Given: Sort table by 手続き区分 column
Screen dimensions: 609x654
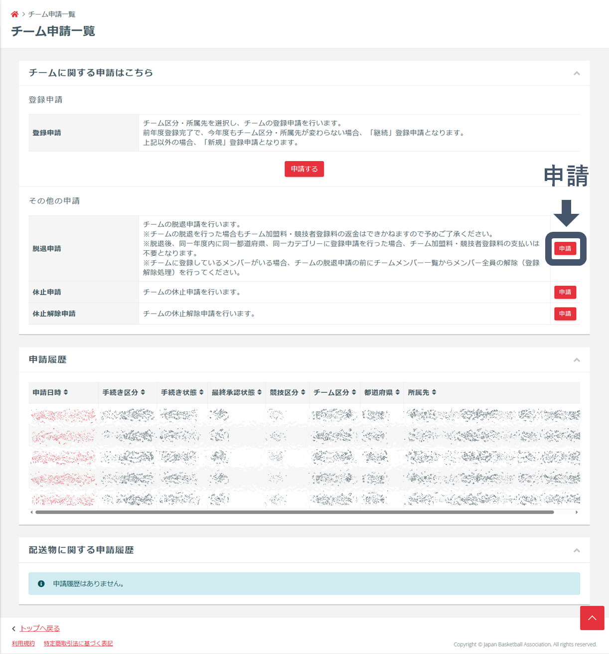Looking at the screenshot, I should coord(124,393).
